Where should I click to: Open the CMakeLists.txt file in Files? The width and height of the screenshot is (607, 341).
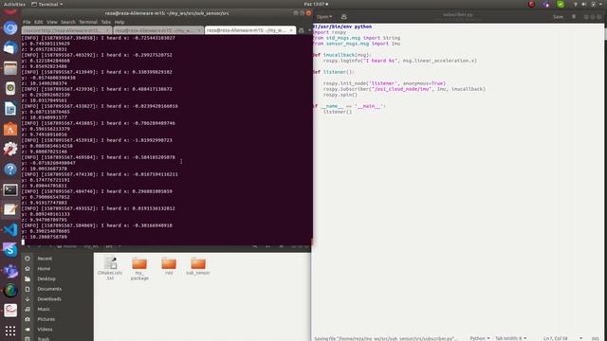(110, 267)
